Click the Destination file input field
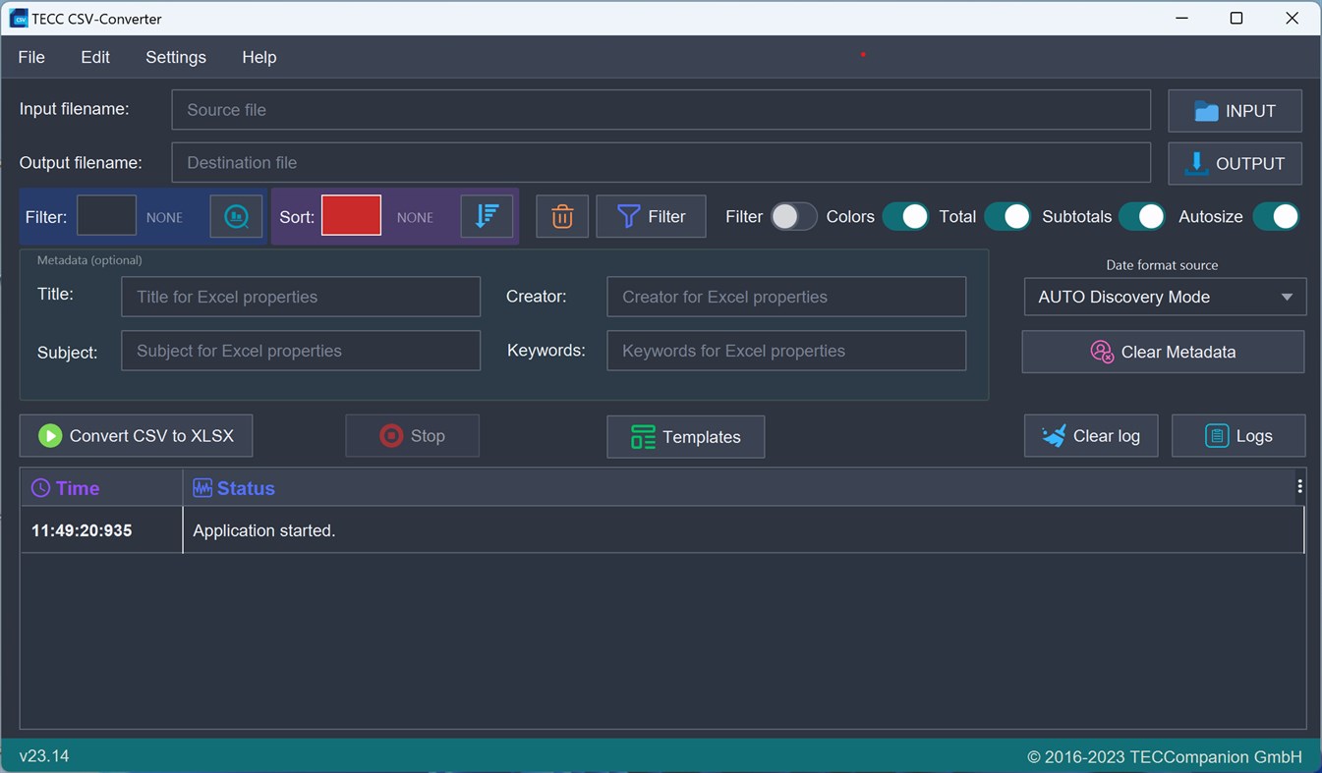The image size is (1322, 773). (661, 163)
